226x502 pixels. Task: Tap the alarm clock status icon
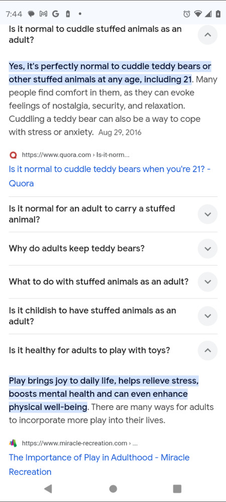click(x=187, y=14)
